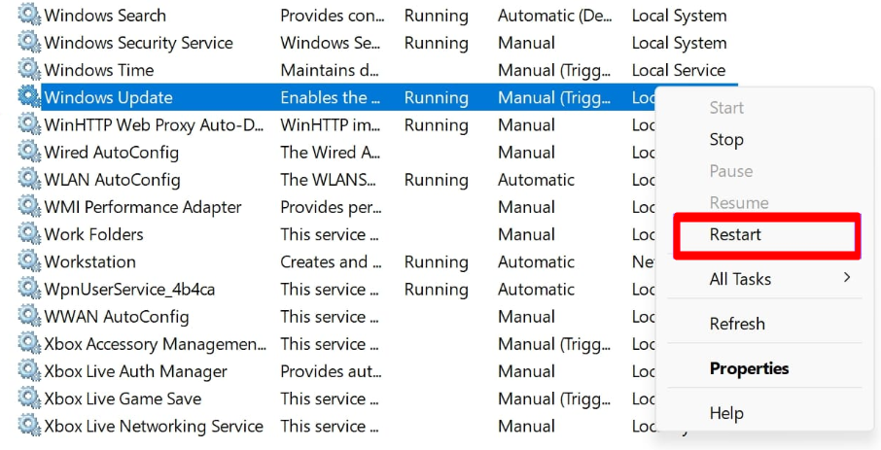The image size is (881, 450).
Task: Click gear icon beside Windows Security Service
Action: tap(29, 42)
